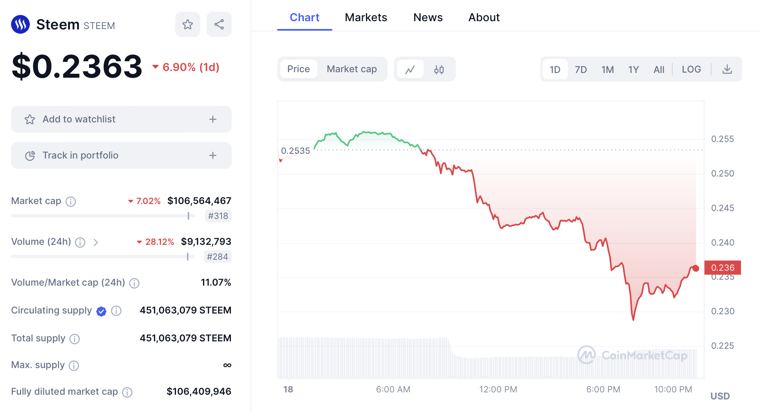This screenshot has height=412, width=761.
Task: Switch to line chart view icon
Action: 410,69
